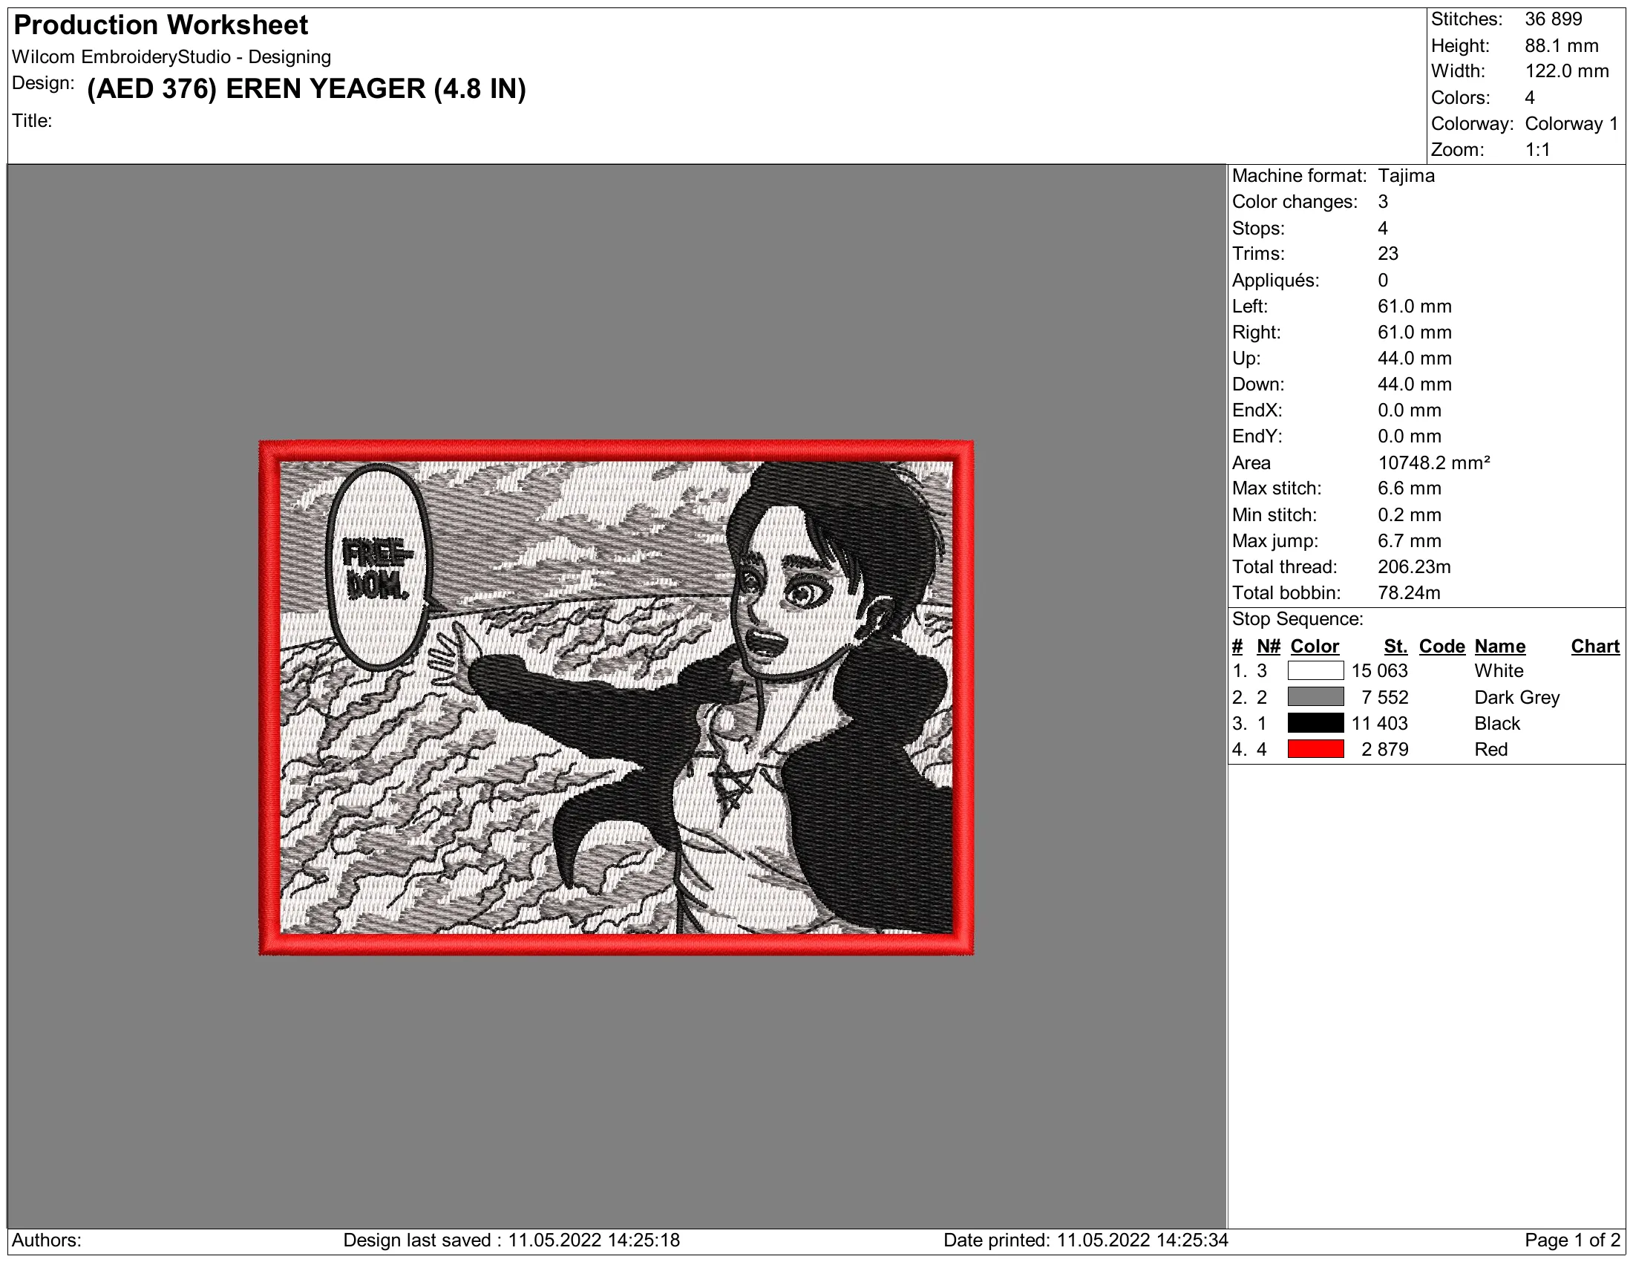Image resolution: width=1633 pixels, height=1262 pixels.
Task: Click the stitch count '7 552' for Dark Grey
Action: pyautogui.click(x=1385, y=697)
